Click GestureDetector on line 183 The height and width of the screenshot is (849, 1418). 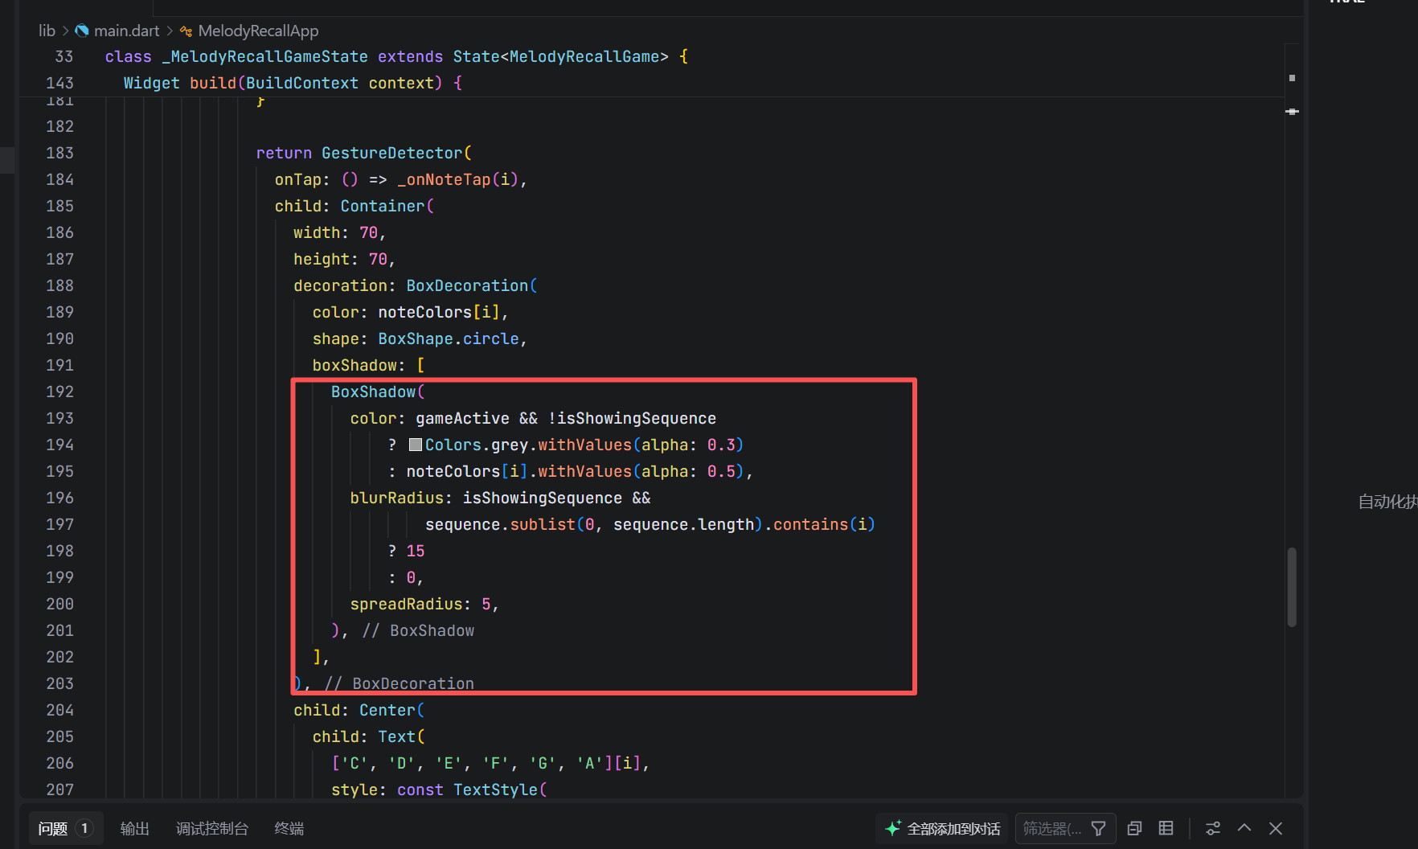[392, 153]
